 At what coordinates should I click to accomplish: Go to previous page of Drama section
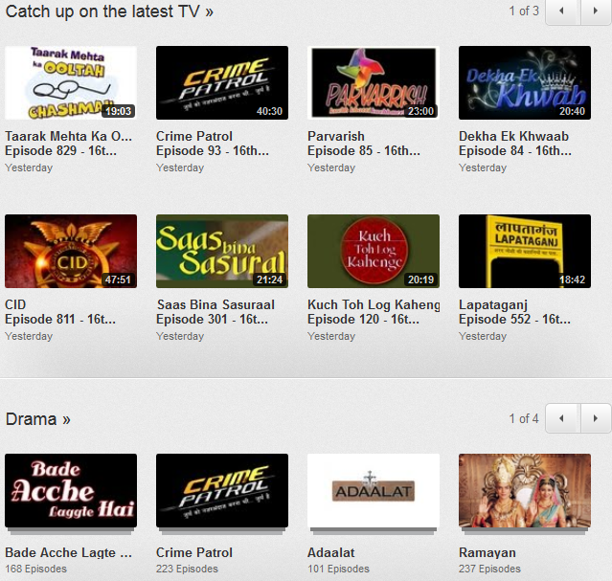point(562,418)
